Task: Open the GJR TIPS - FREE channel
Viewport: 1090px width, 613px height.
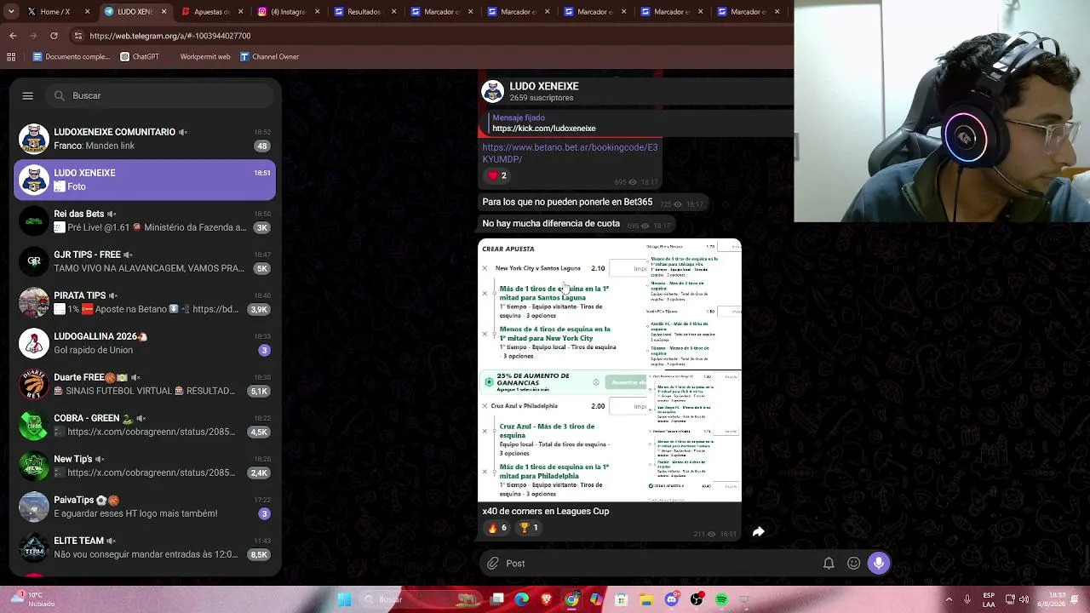Action: (x=145, y=261)
